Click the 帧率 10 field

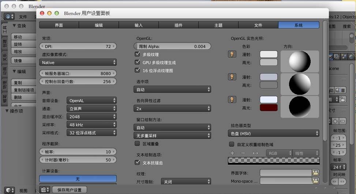click(78, 152)
